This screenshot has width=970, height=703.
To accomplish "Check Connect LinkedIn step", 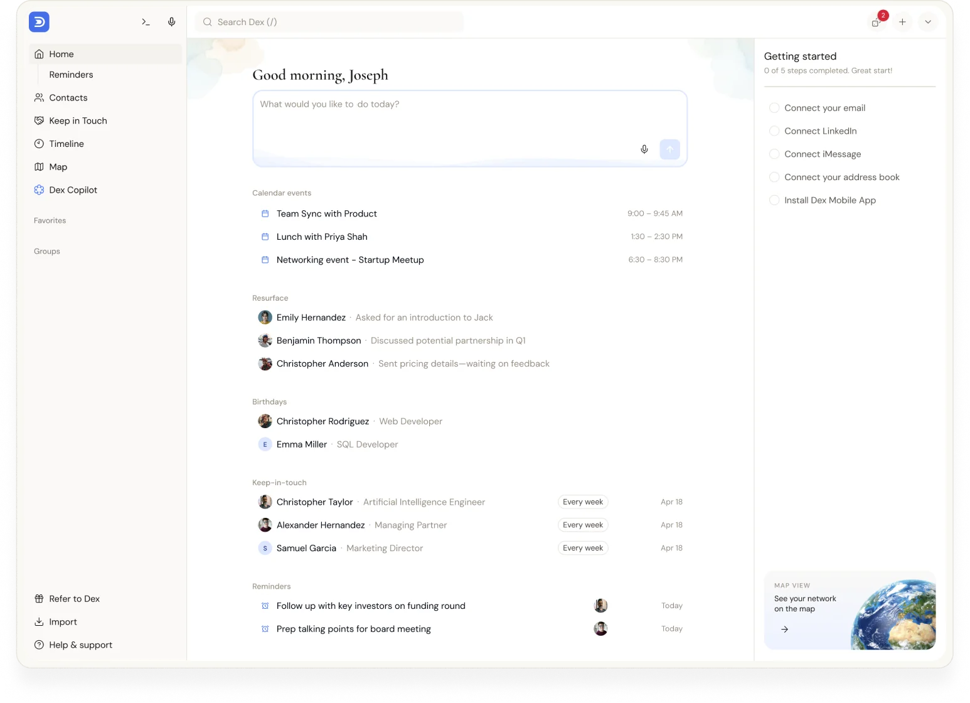I will (774, 131).
